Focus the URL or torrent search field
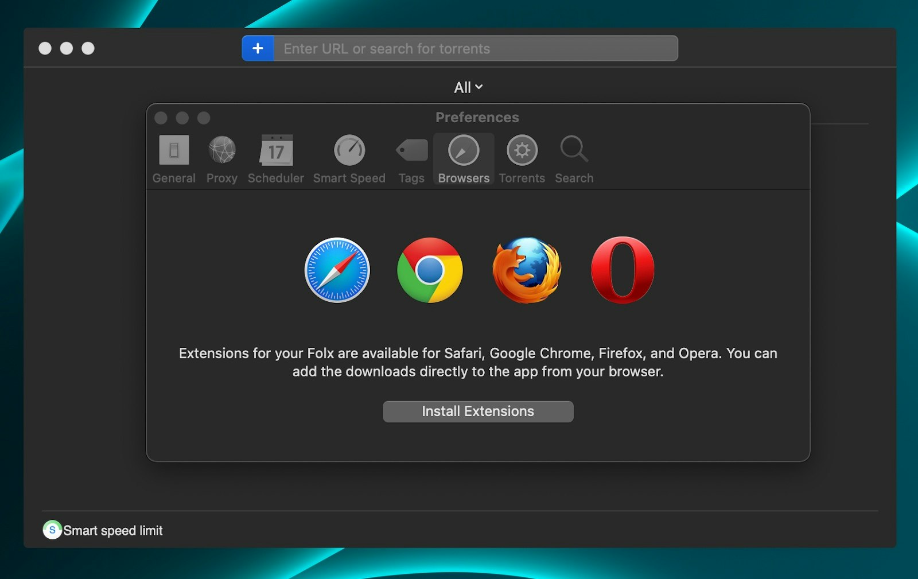 476,48
